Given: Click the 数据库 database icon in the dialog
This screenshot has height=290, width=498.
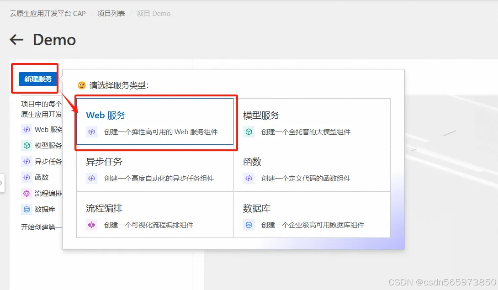Looking at the screenshot, I should click(249, 225).
